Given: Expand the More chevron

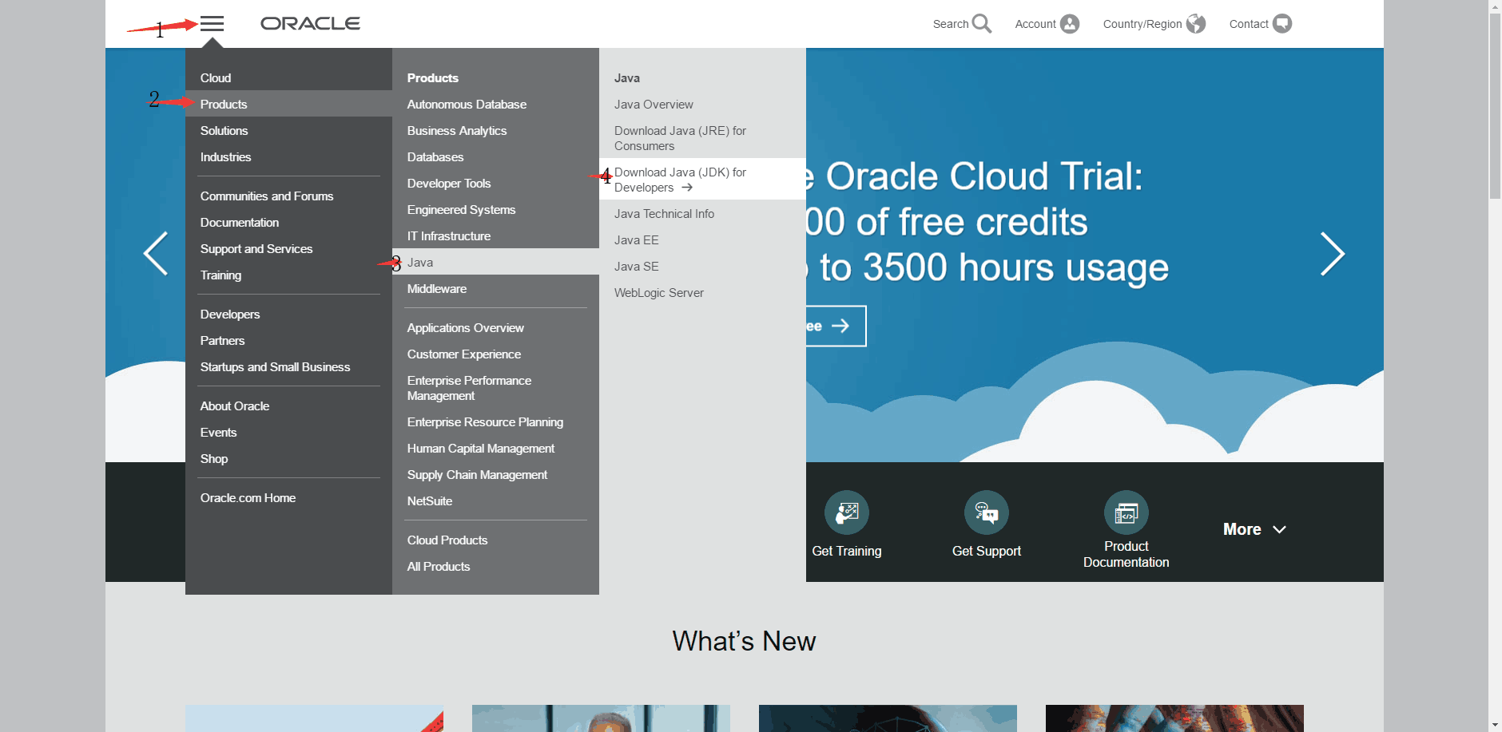Looking at the screenshot, I should (1279, 529).
